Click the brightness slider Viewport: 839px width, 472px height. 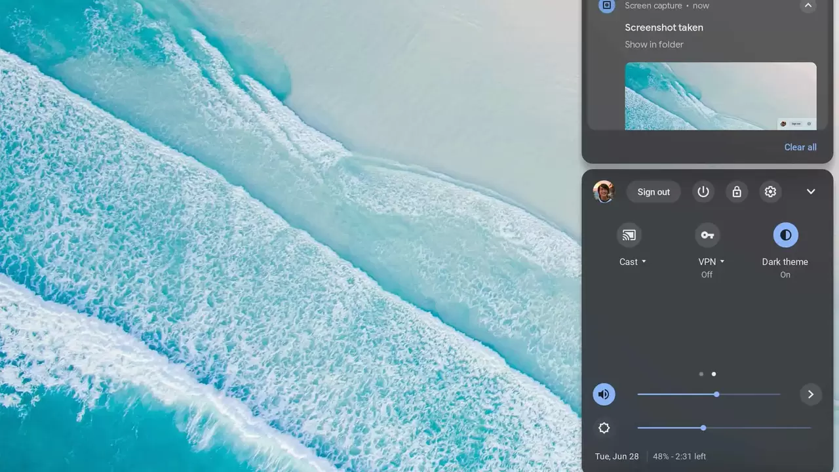click(x=724, y=428)
